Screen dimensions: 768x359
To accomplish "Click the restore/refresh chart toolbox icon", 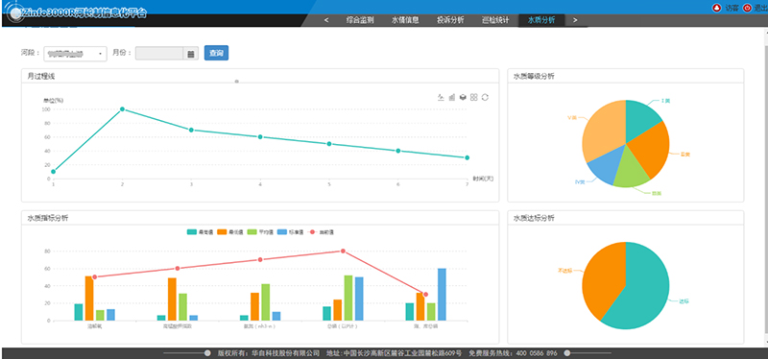I will tap(485, 97).
